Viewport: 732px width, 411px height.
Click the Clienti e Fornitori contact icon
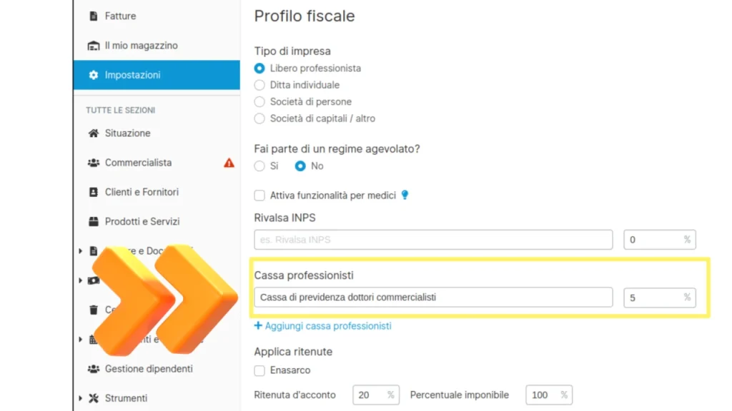94,192
